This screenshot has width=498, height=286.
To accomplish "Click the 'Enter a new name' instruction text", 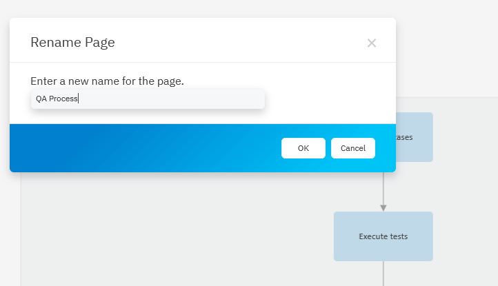I will (107, 81).
